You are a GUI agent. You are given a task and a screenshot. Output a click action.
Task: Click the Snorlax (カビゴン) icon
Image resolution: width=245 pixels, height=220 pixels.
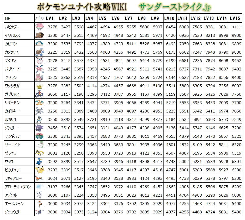(39, 44)
